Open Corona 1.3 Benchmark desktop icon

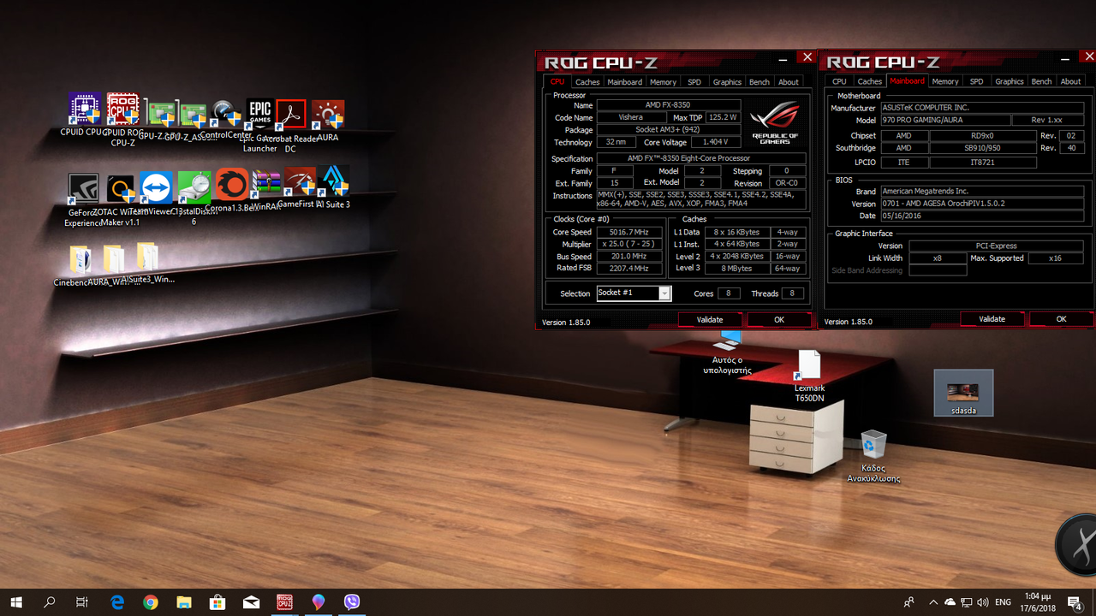click(231, 184)
